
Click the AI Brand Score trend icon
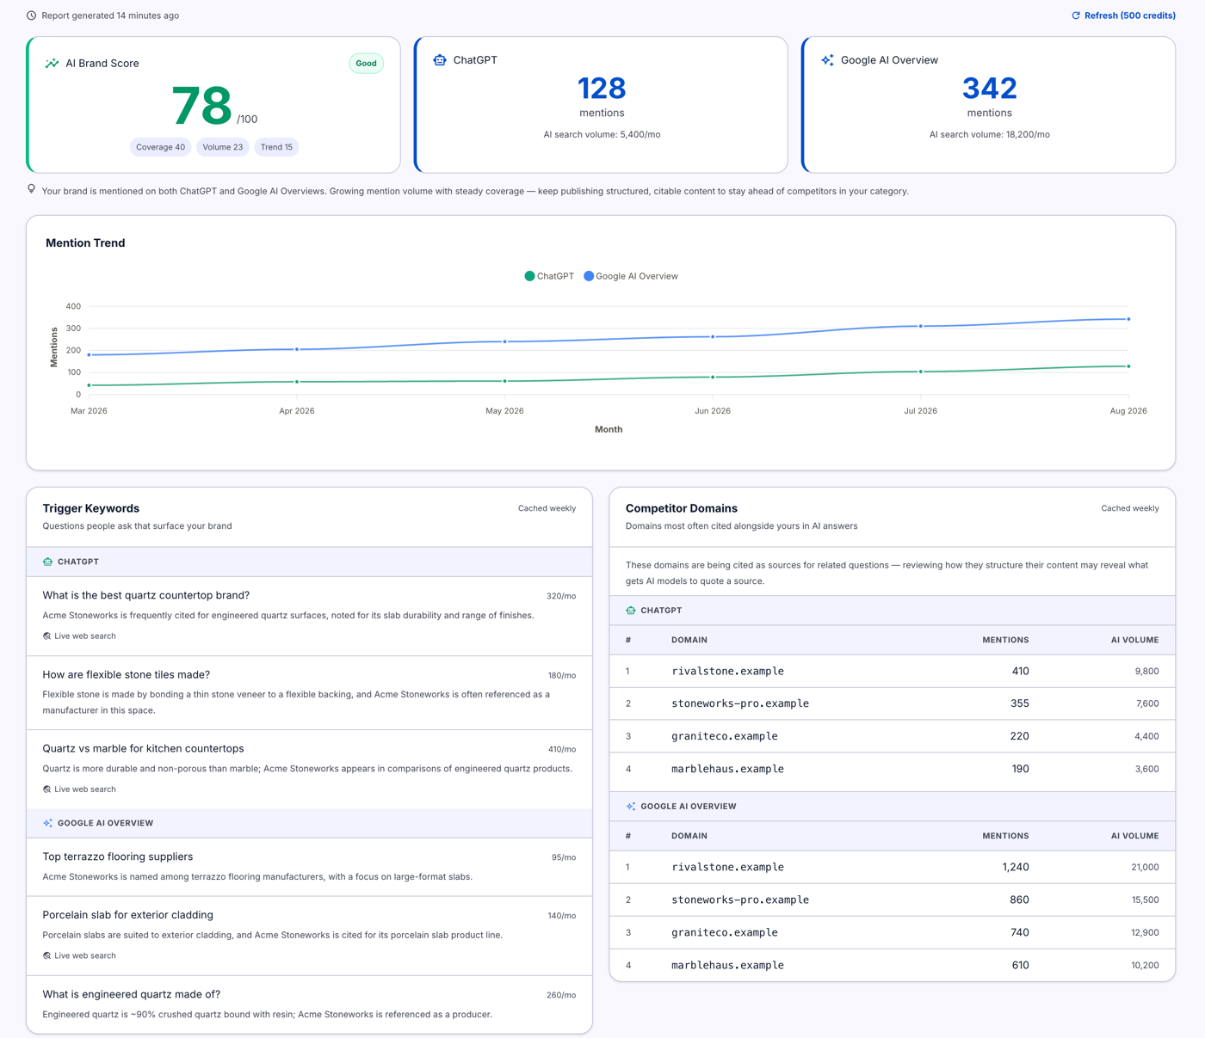[x=53, y=64]
